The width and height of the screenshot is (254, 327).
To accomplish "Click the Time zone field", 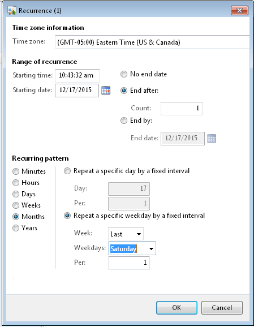I will click(x=152, y=42).
